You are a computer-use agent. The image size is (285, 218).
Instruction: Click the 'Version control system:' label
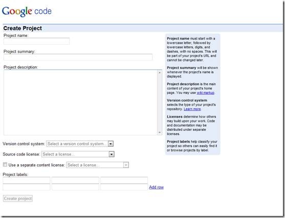(x=24, y=144)
